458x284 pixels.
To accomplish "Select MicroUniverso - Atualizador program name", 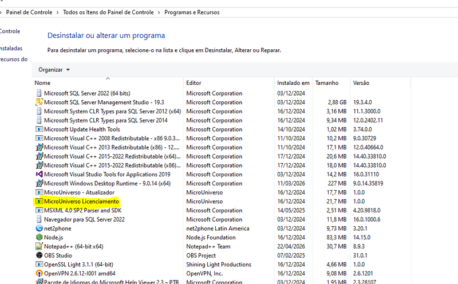I will (79, 192).
